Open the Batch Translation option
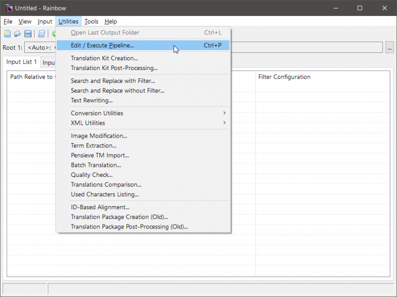The image size is (397, 297). pyautogui.click(x=96, y=165)
